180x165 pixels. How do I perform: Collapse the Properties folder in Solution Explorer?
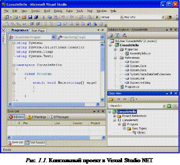pyautogui.click(x=116, y=49)
